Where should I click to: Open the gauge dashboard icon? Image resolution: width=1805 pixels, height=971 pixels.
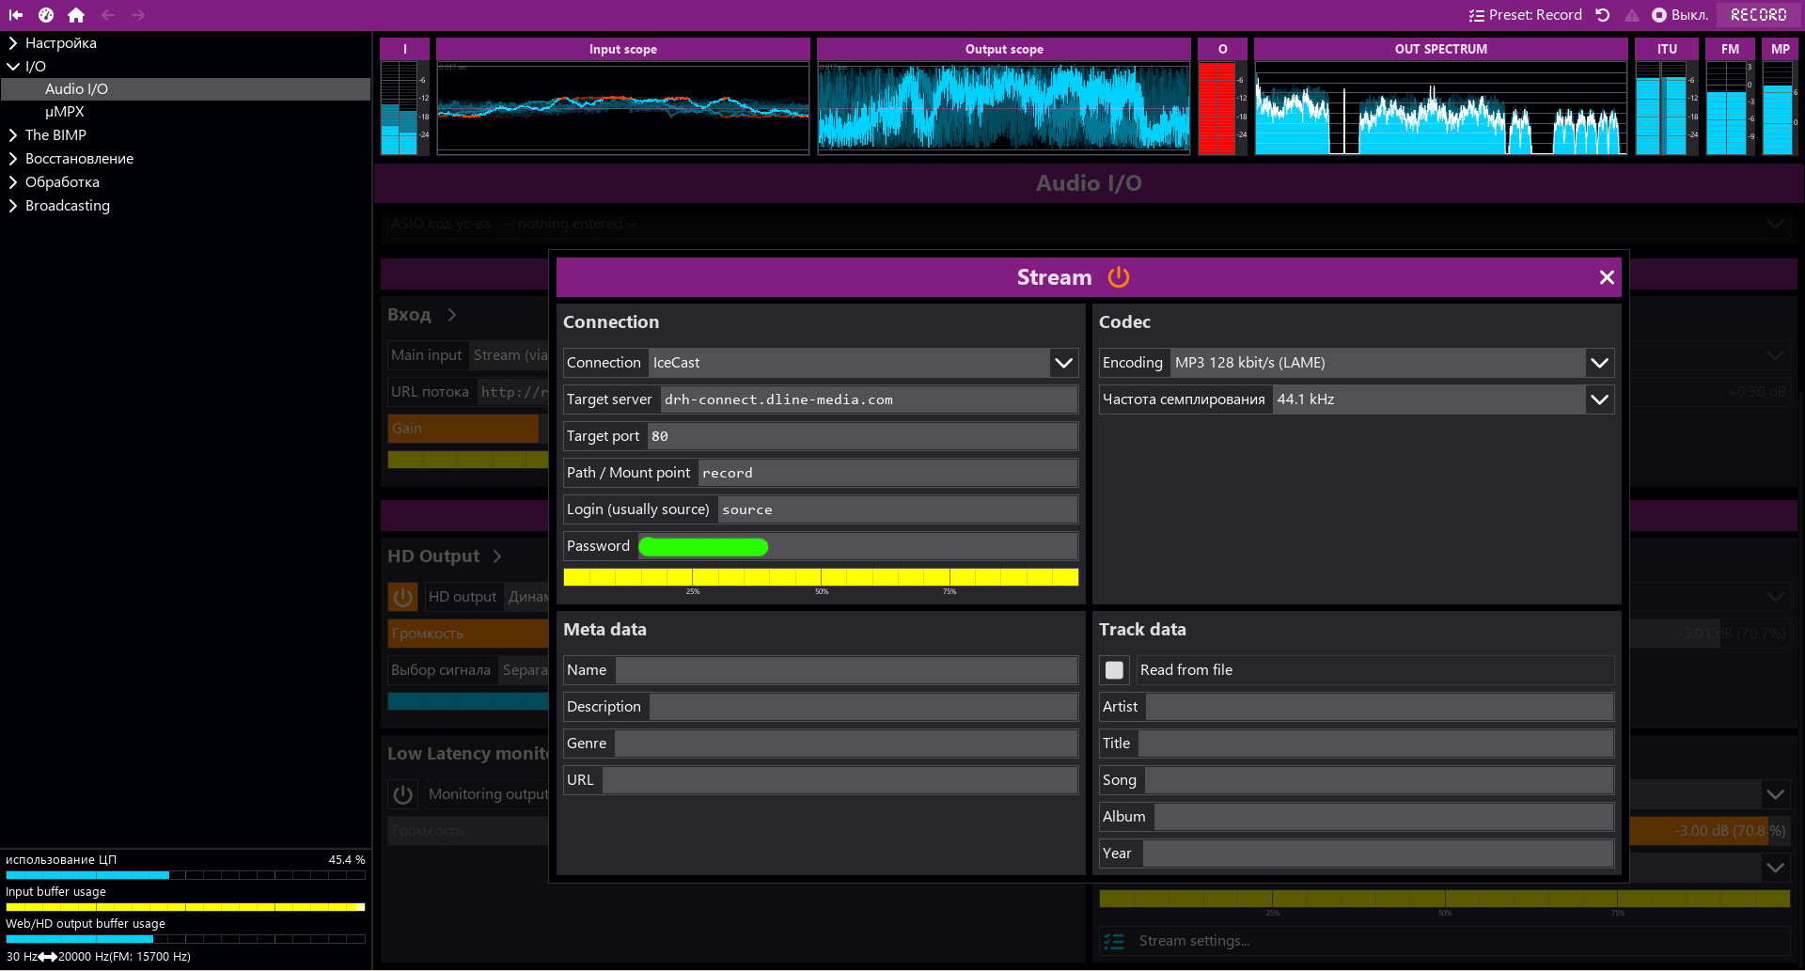tap(46, 15)
